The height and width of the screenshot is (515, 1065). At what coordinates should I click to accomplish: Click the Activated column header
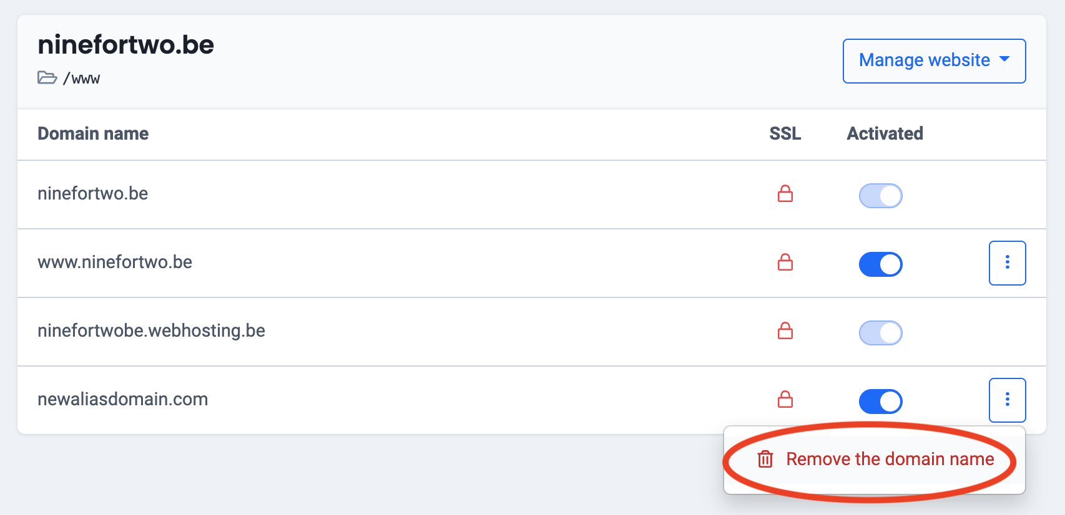click(885, 133)
